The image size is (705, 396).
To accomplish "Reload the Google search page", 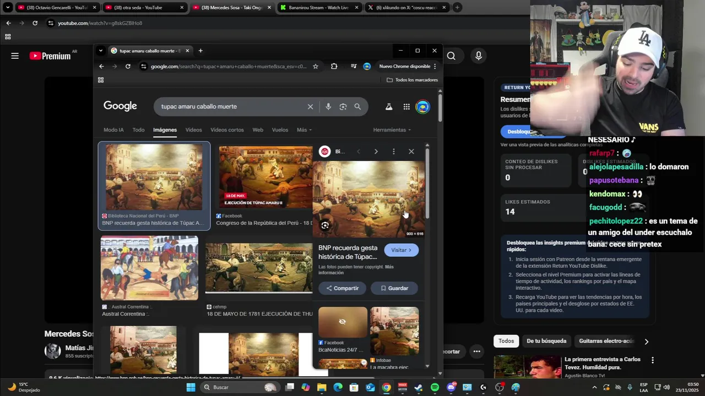I will pyautogui.click(x=128, y=67).
